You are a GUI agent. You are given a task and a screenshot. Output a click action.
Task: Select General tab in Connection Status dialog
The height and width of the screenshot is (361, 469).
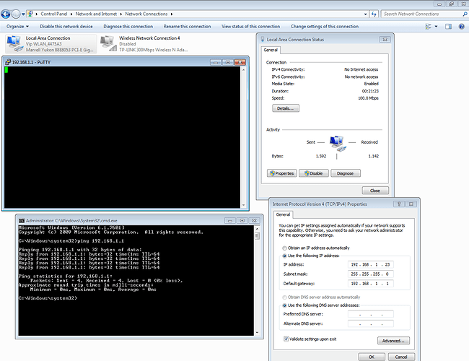click(271, 50)
